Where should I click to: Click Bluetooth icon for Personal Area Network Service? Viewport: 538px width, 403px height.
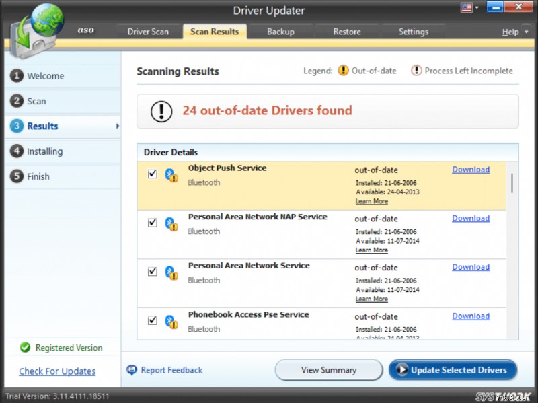tap(171, 273)
